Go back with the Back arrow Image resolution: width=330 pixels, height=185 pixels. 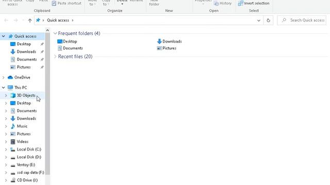(6, 21)
